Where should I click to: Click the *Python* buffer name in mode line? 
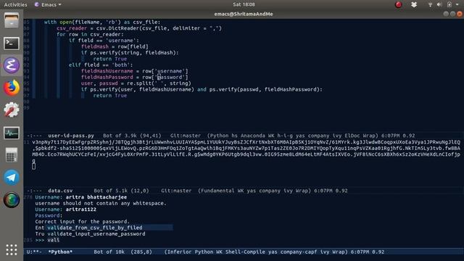(60, 252)
